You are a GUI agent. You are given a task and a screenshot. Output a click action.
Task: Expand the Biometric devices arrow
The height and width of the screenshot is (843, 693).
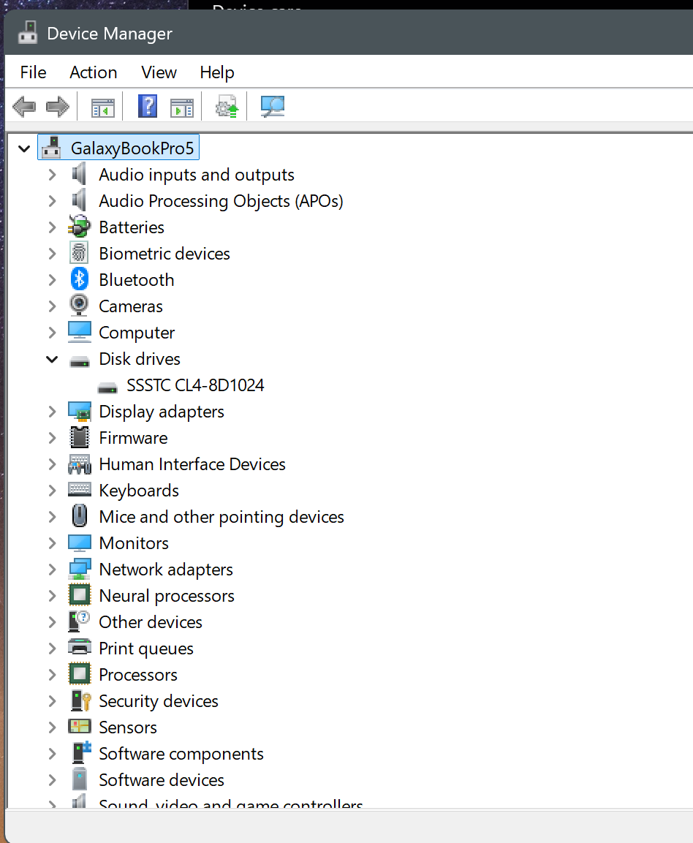coord(52,254)
